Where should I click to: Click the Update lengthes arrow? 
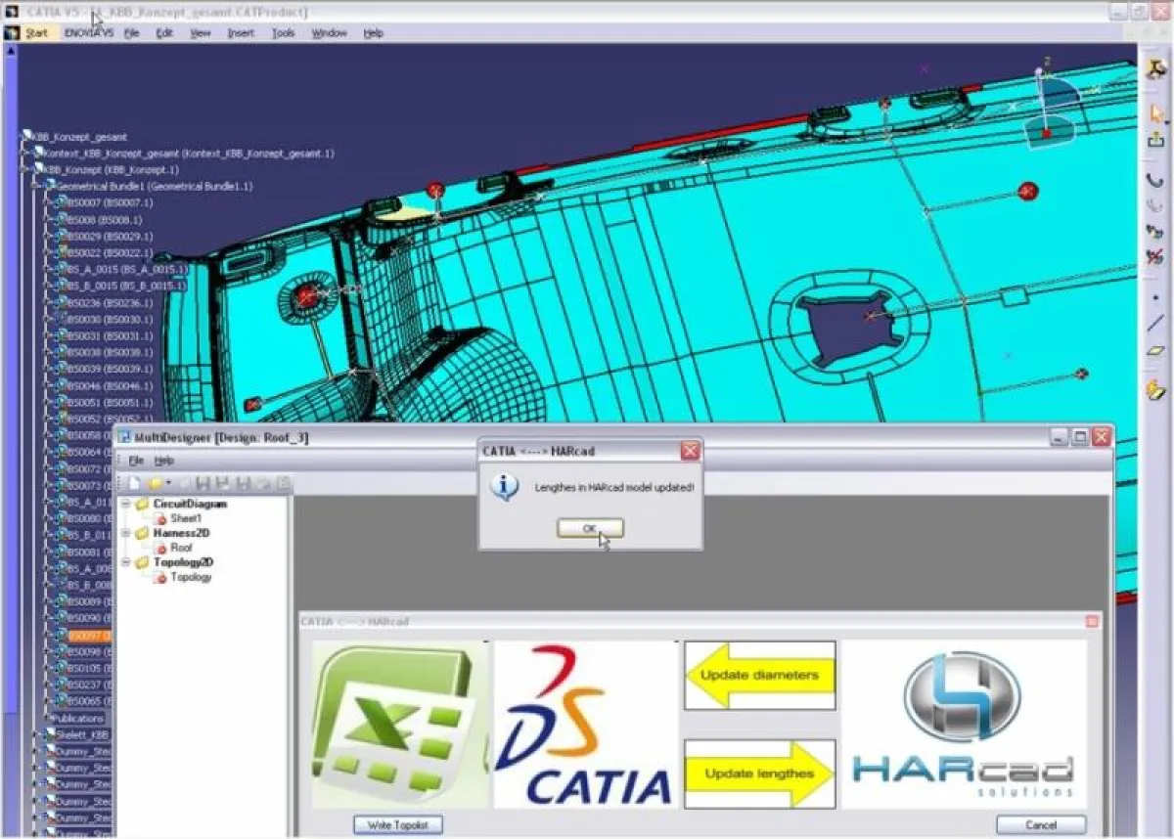pos(759,773)
